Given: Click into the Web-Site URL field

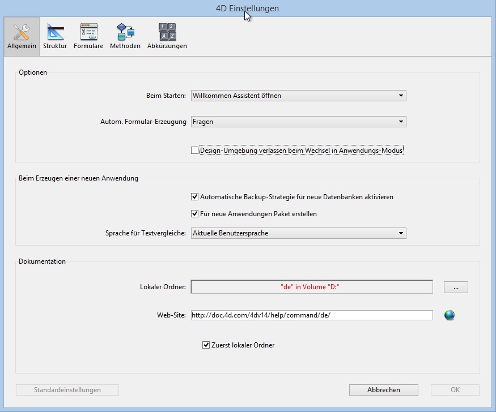Looking at the screenshot, I should pos(312,315).
